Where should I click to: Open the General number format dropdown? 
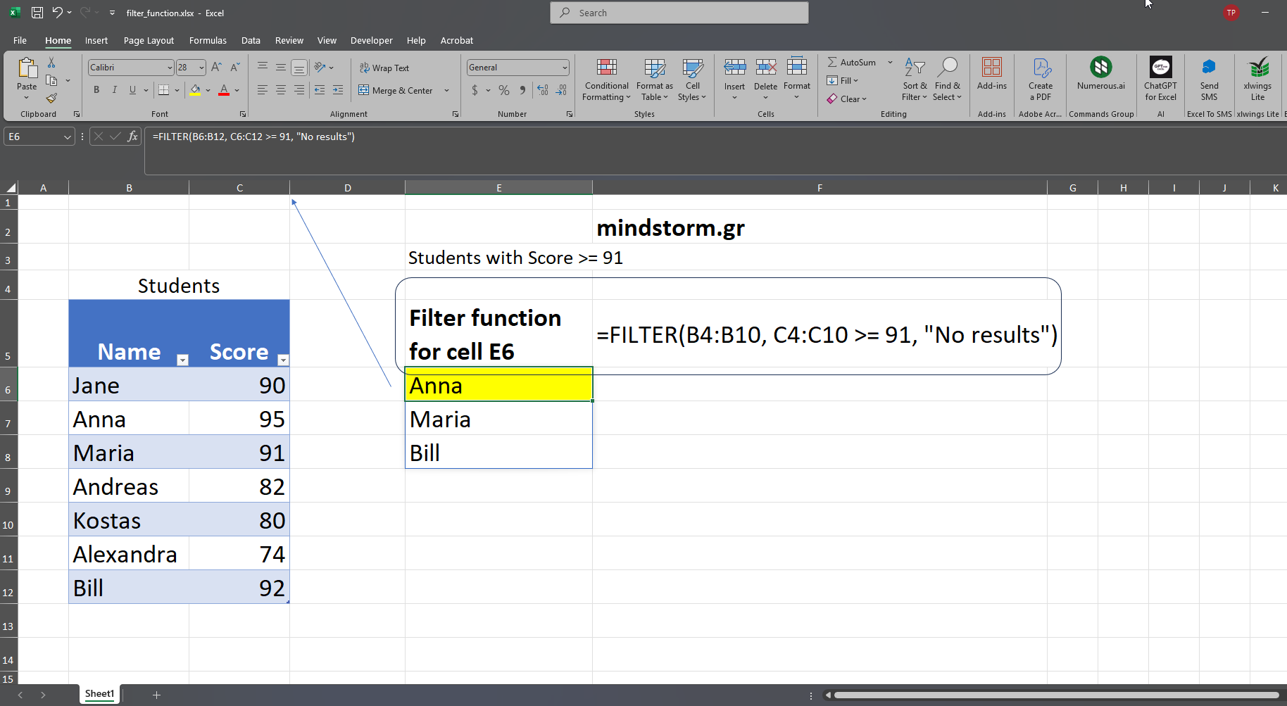coord(565,68)
